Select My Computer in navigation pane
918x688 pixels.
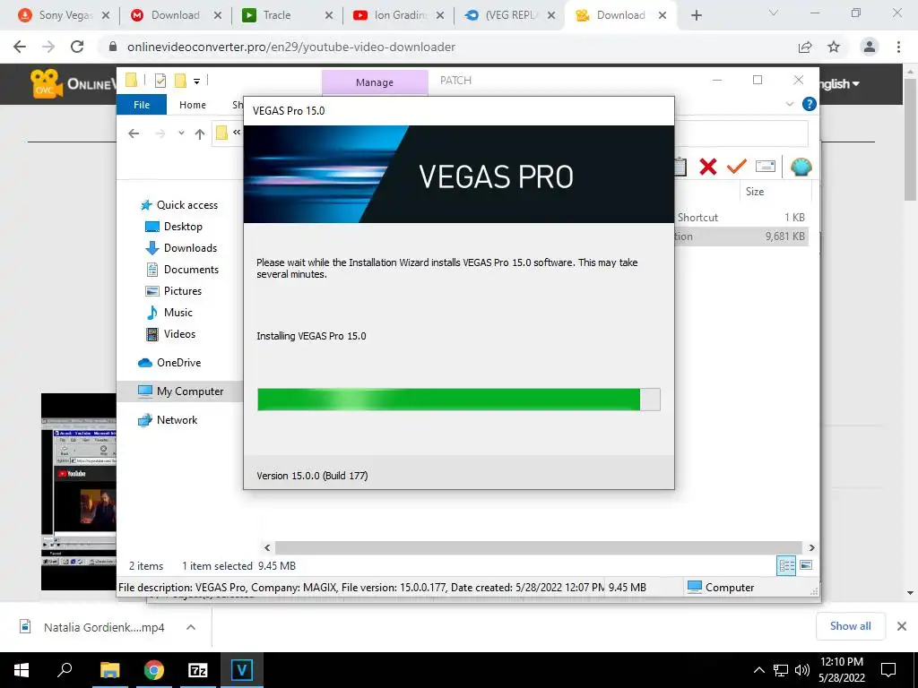(x=180, y=391)
